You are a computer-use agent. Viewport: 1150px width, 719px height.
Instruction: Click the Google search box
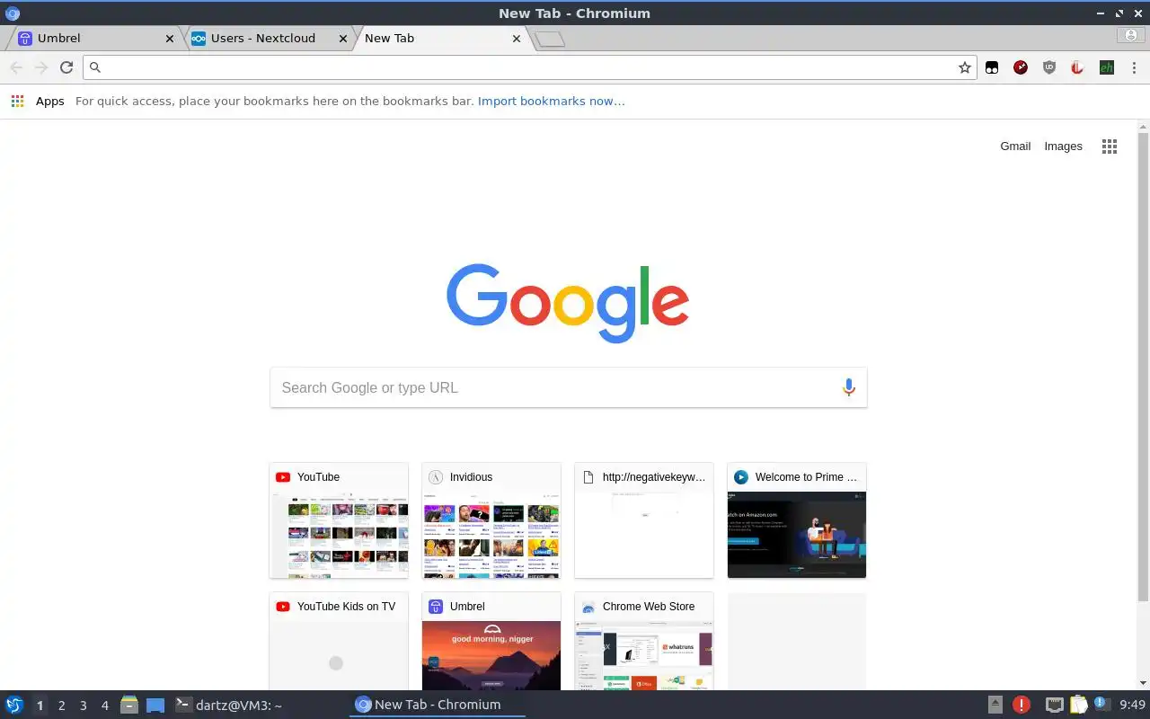point(568,387)
